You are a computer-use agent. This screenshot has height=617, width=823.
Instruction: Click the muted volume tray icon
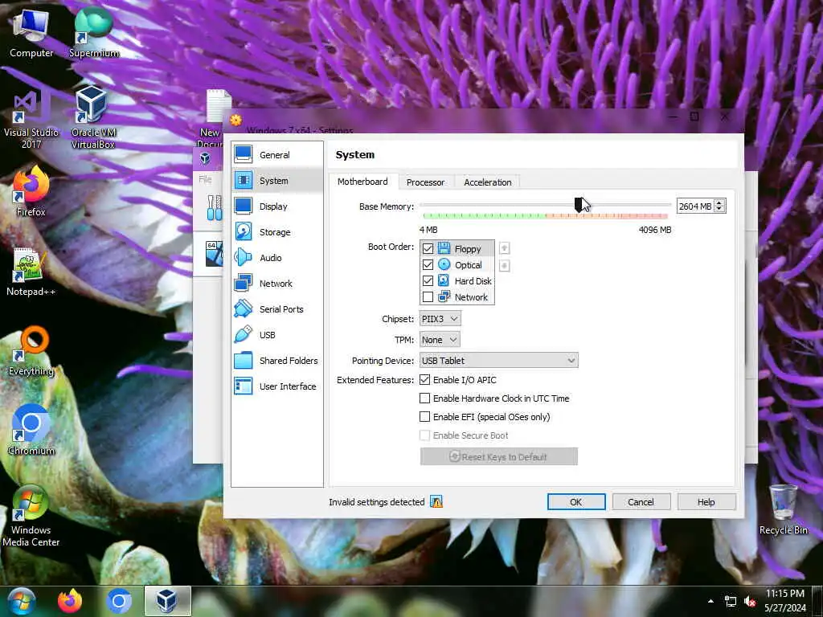pyautogui.click(x=751, y=601)
